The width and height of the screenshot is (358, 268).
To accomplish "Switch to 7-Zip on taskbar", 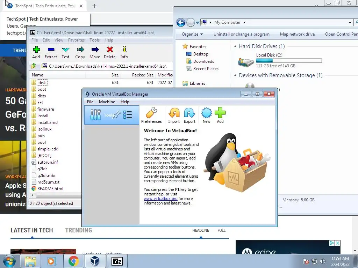I will point(117,261).
